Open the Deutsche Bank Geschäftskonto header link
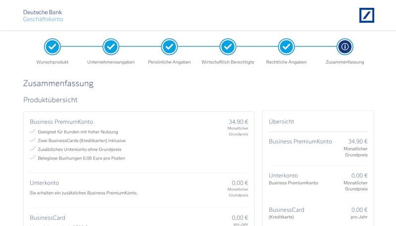The image size is (396, 226). 43,16
